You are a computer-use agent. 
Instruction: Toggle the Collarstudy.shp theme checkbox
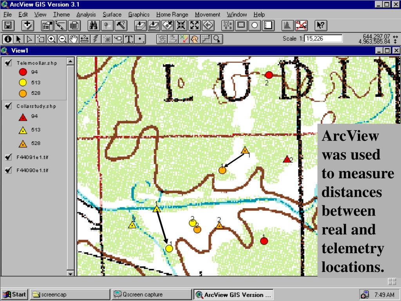[9, 106]
